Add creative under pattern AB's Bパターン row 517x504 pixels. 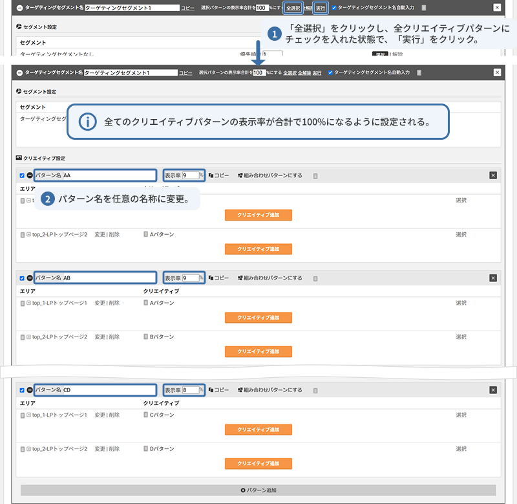(x=258, y=351)
